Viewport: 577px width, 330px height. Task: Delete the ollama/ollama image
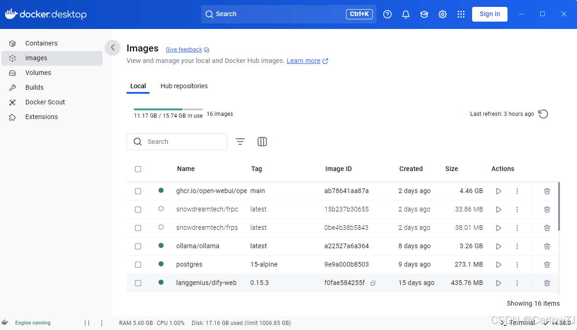click(547, 246)
